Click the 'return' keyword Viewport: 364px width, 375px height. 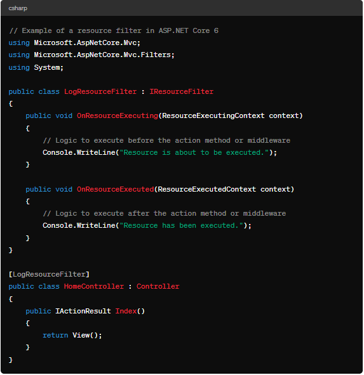click(x=55, y=335)
